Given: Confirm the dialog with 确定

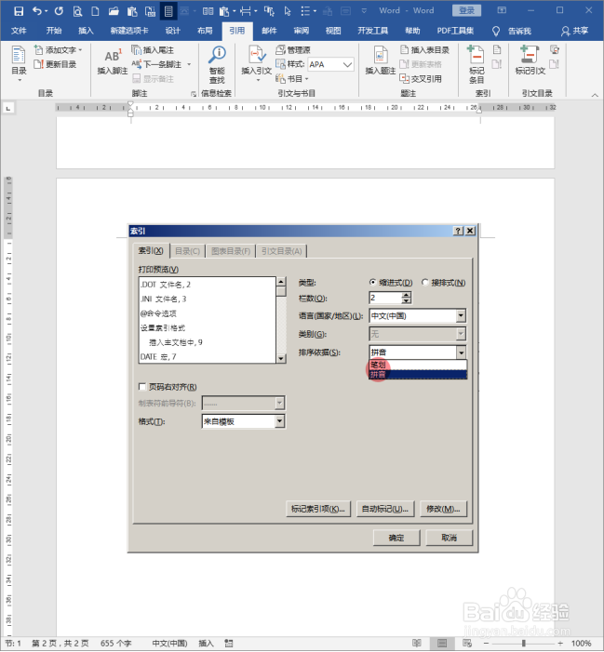Looking at the screenshot, I should (x=396, y=538).
